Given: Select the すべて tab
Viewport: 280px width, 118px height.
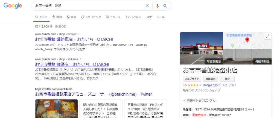Looking at the screenshot, I should [x=42, y=17].
